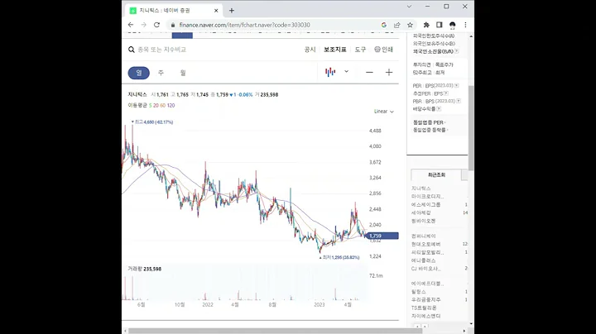Open the Chrome extensions puzzle icon

click(426, 25)
